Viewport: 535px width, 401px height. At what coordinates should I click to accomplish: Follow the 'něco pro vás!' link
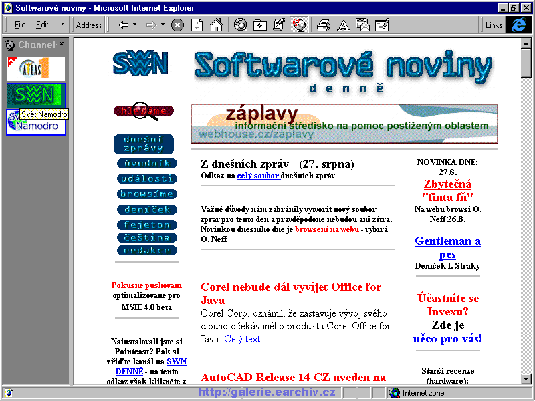pyautogui.click(x=447, y=339)
